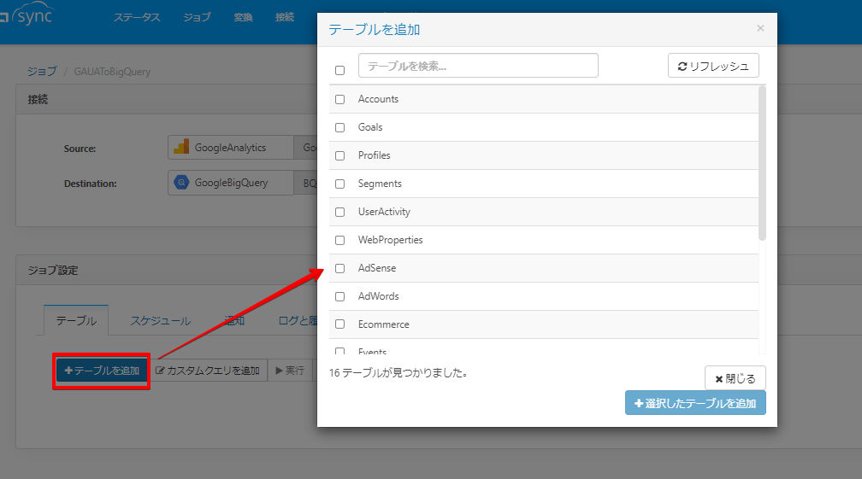Click the テーブルを追加 button

point(102,371)
